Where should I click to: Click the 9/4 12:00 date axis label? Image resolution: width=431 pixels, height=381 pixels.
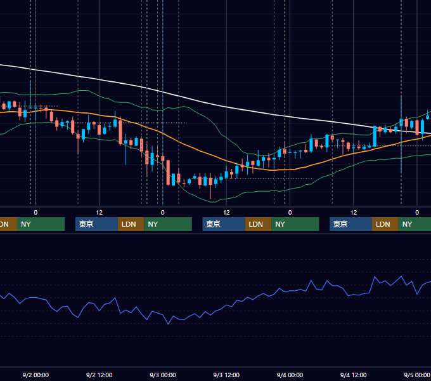[353, 375]
